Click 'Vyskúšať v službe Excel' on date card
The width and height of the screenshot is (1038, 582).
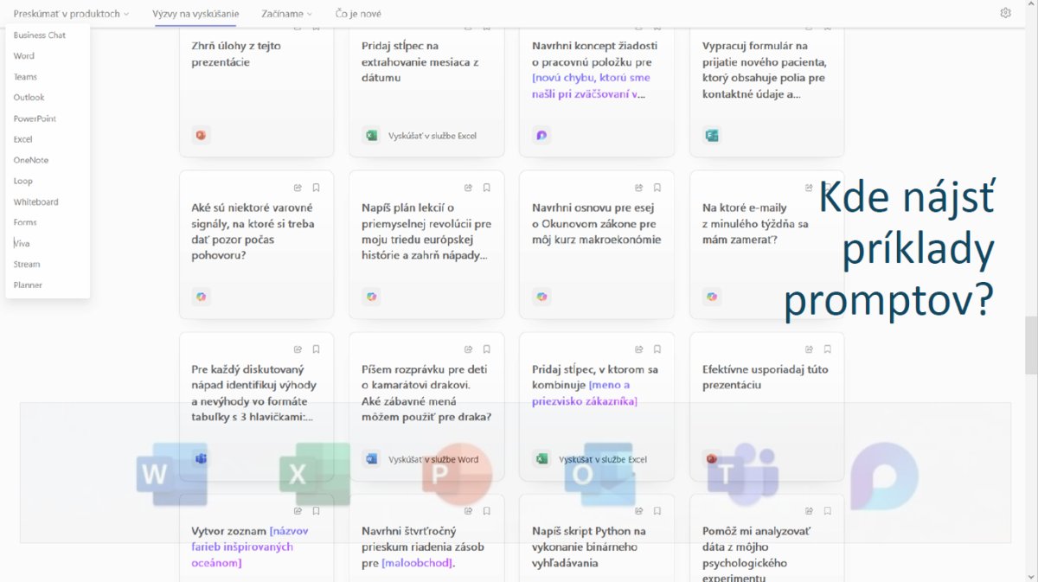tap(432, 136)
